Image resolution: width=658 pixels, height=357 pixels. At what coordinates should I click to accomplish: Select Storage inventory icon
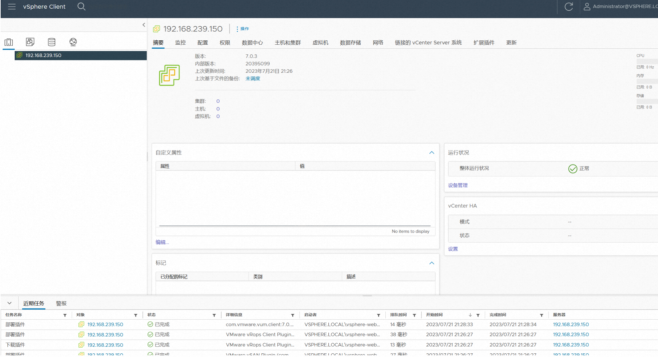52,42
